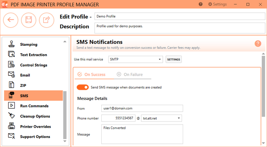The image size is (267, 147).
Task: Click main panel scroll down arrow
Action: (x=263, y=143)
